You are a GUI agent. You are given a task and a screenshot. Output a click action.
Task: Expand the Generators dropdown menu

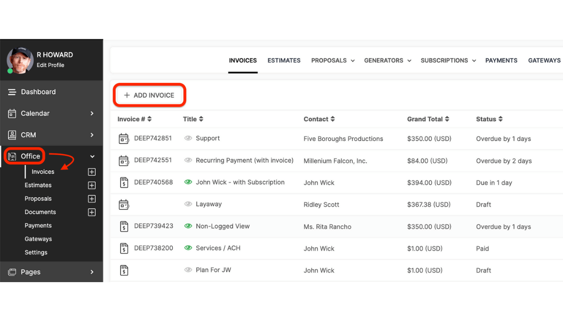(x=387, y=60)
